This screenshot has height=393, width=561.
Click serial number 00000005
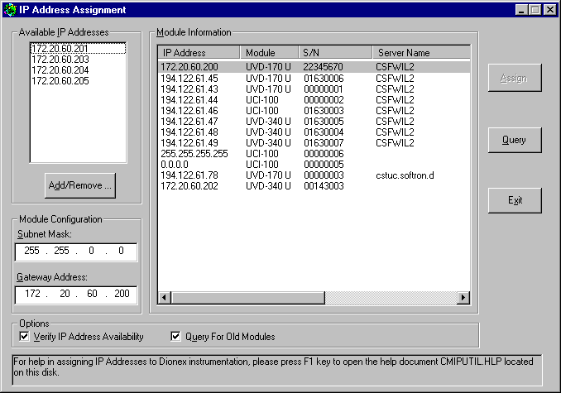324,164
